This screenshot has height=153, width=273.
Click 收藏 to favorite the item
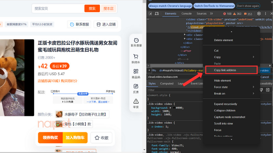pyautogui.click(x=102, y=138)
